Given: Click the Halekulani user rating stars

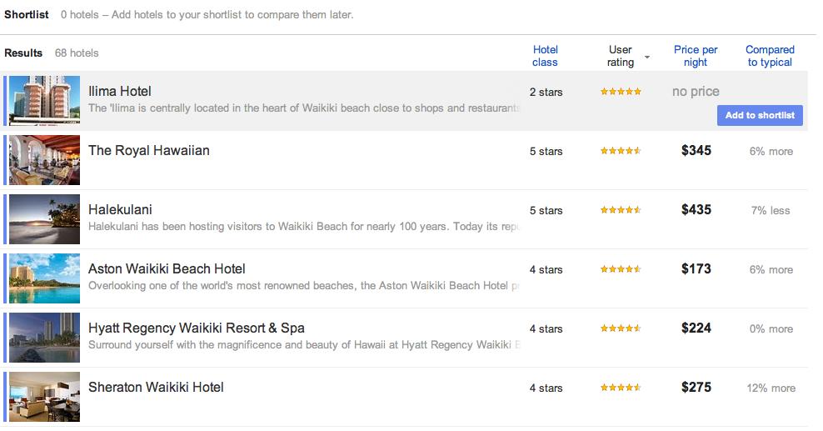Looking at the screenshot, I should [x=621, y=210].
